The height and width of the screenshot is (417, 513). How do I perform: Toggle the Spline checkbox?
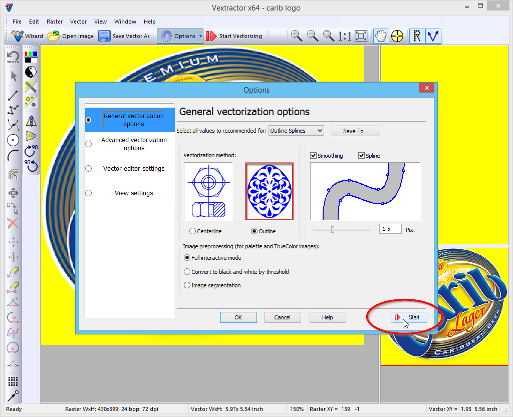[x=362, y=156]
